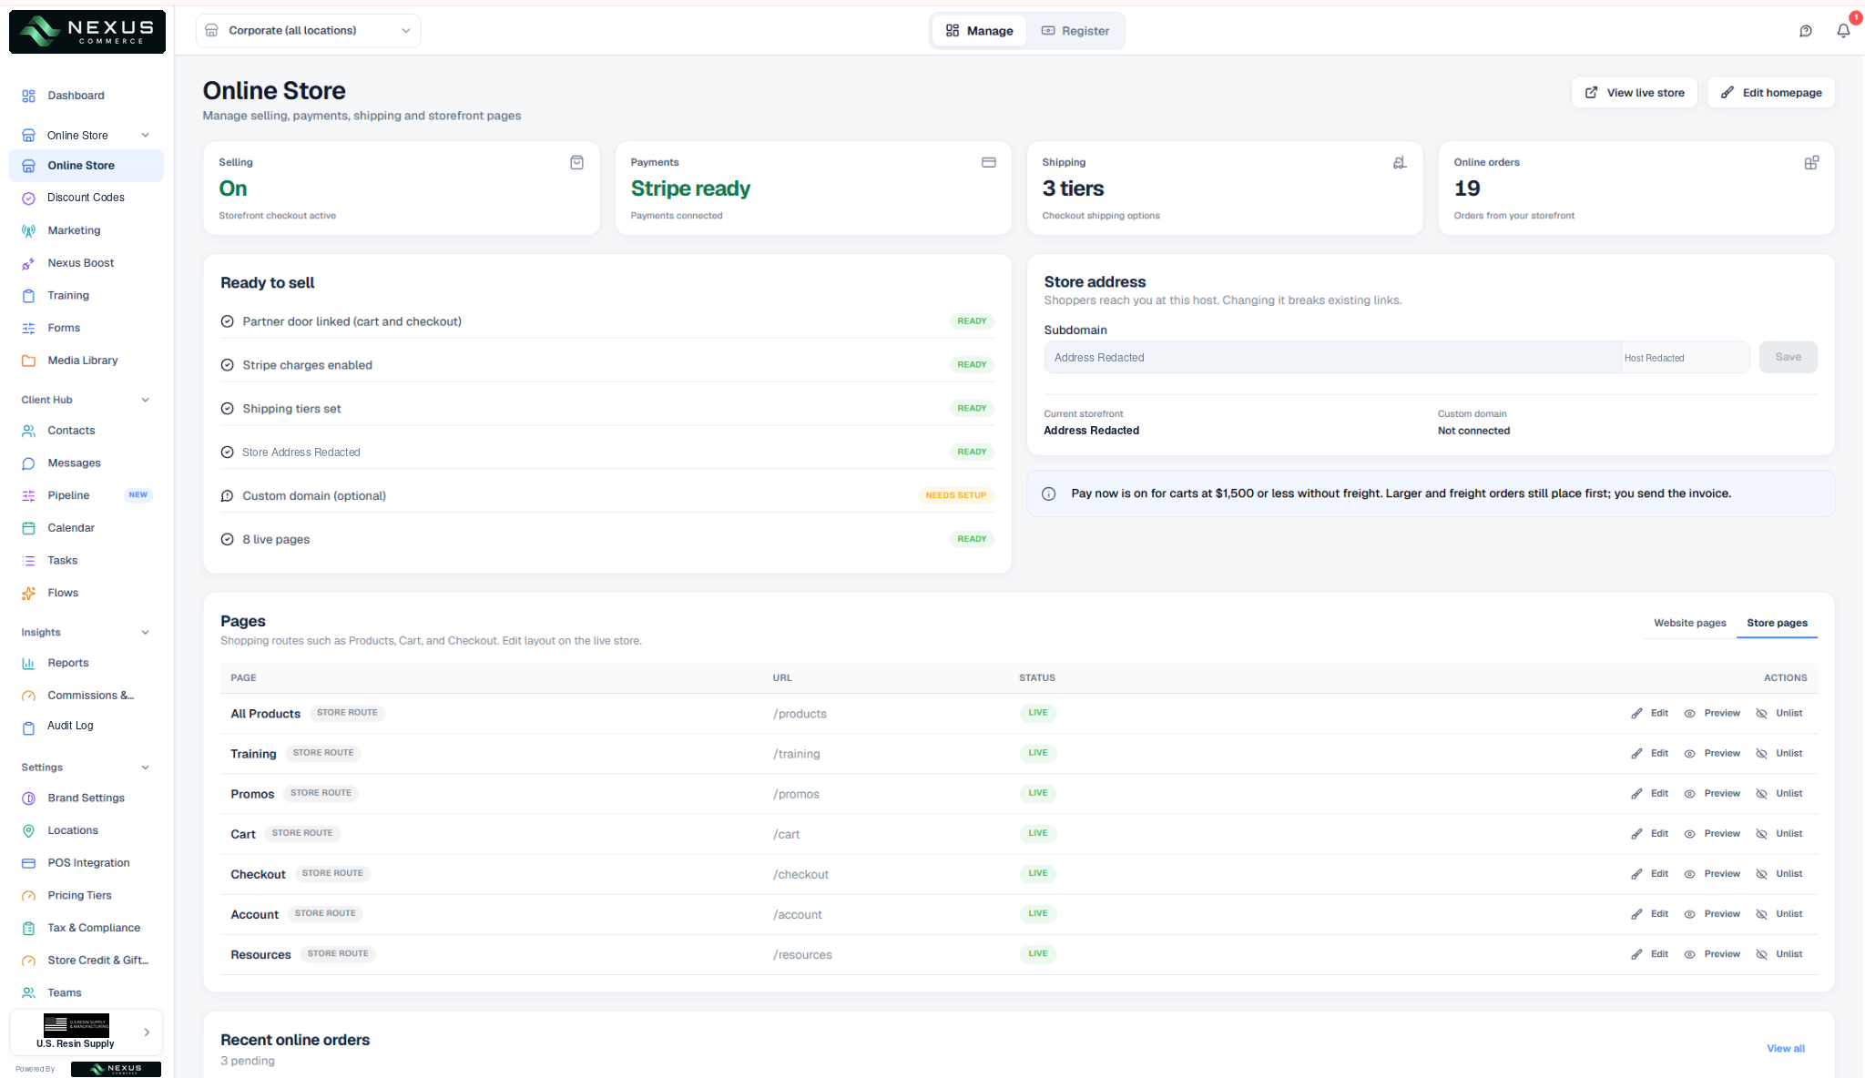Click the /checkout URL cell
This screenshot has height=1078, width=1865.
coord(800,875)
